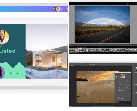Click the Photoshop horizontal scrollbar
Image resolution: width=137 pixels, height=111 pixels.
102,106
